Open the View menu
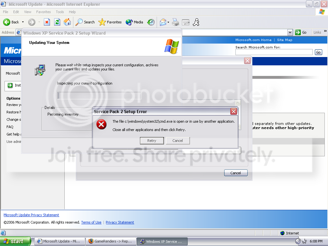Viewport: 328px width, 246px height. tap(28, 12)
